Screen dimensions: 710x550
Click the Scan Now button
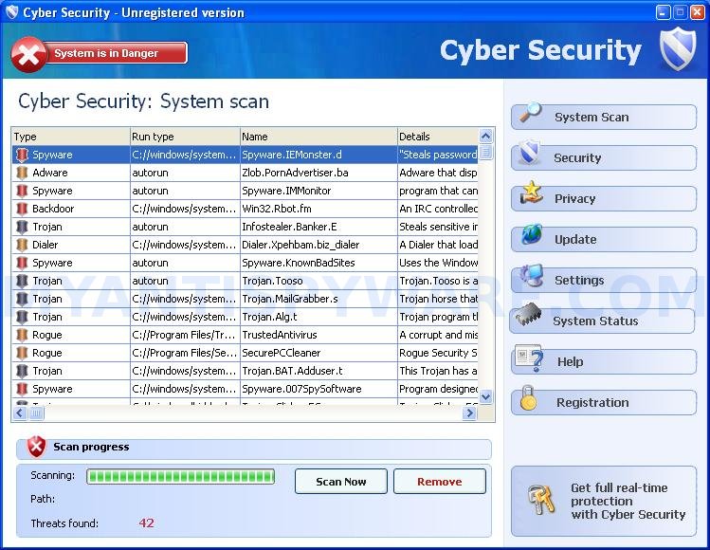click(x=341, y=481)
